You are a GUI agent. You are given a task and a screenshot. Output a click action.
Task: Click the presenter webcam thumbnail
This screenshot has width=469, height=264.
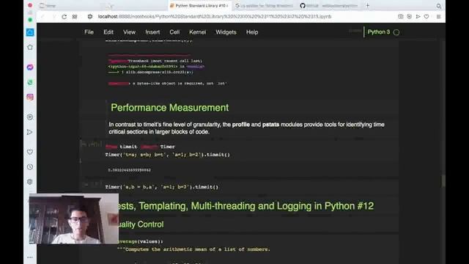click(73, 219)
